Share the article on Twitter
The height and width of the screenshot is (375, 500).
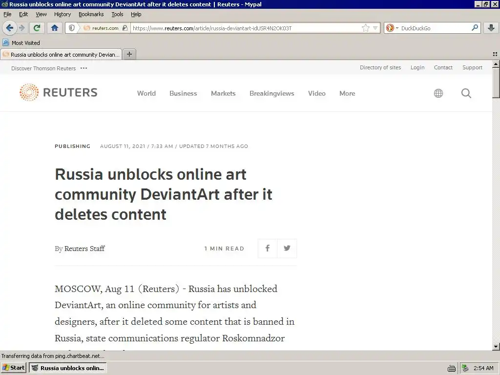(287, 248)
